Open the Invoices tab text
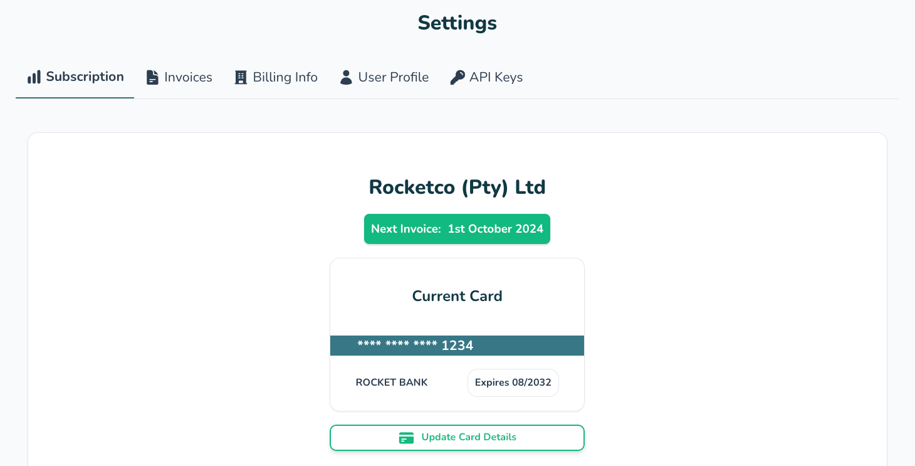 coord(188,77)
